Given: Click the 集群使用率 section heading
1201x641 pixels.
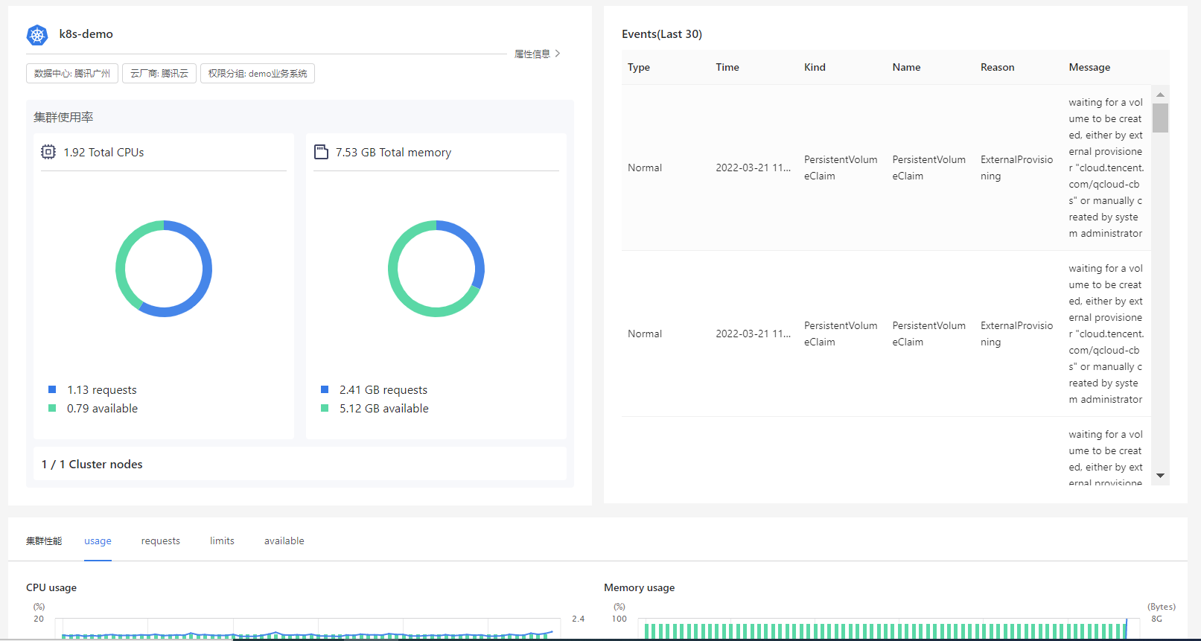Looking at the screenshot, I should coord(63,117).
